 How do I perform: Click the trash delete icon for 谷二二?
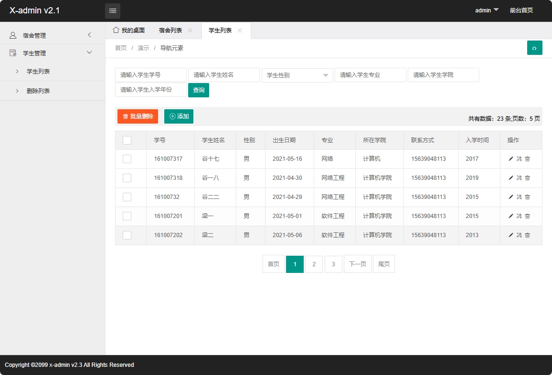coord(527,197)
